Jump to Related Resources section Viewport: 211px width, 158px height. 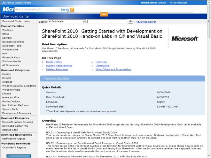57,70
